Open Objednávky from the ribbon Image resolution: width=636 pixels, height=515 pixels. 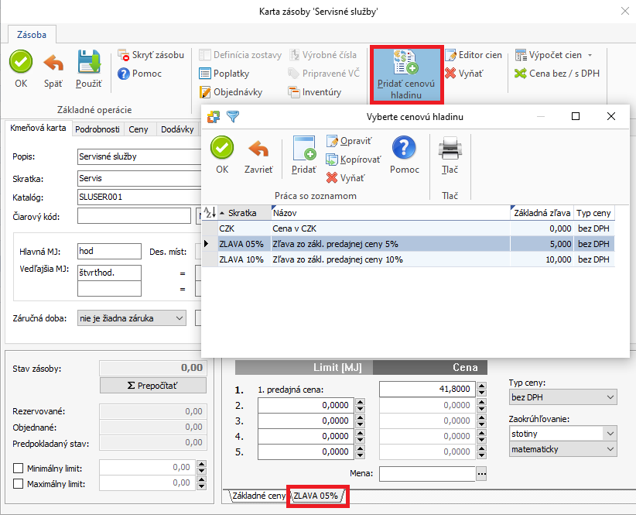[231, 92]
